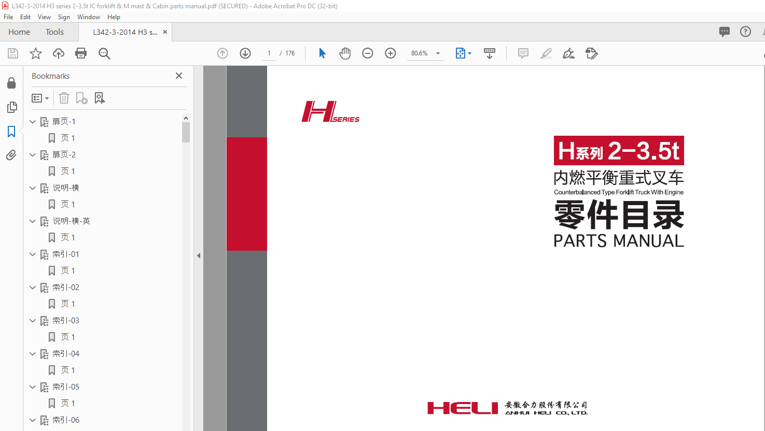Collapse the 扉页-2 bookmark
Viewport: 765px width, 431px height.
click(x=33, y=155)
